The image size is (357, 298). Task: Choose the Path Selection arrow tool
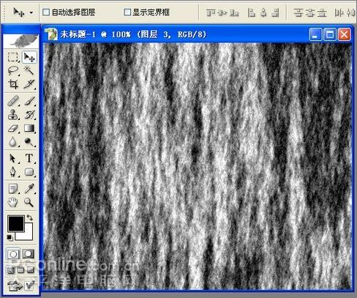pos(12,158)
